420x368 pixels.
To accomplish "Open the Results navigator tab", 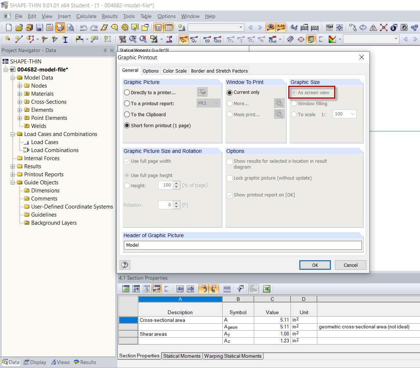I will coord(85,362).
